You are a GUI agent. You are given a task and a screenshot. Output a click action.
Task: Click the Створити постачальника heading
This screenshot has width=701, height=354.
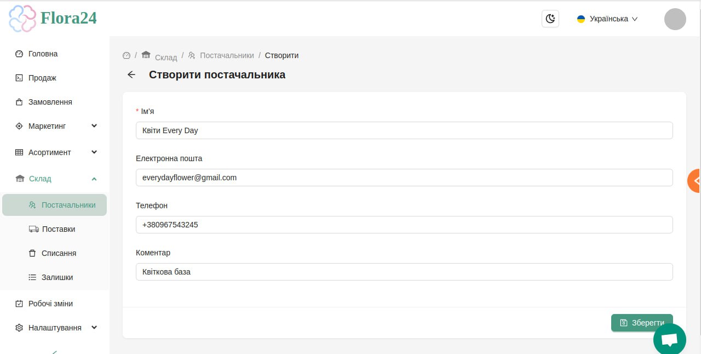tap(217, 75)
